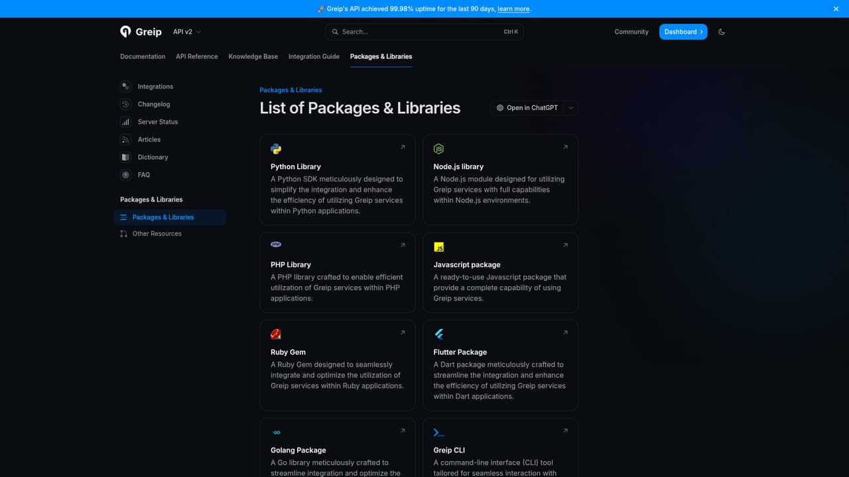Follow the 'learn more' link in the banner
The image size is (849, 477).
pos(513,9)
